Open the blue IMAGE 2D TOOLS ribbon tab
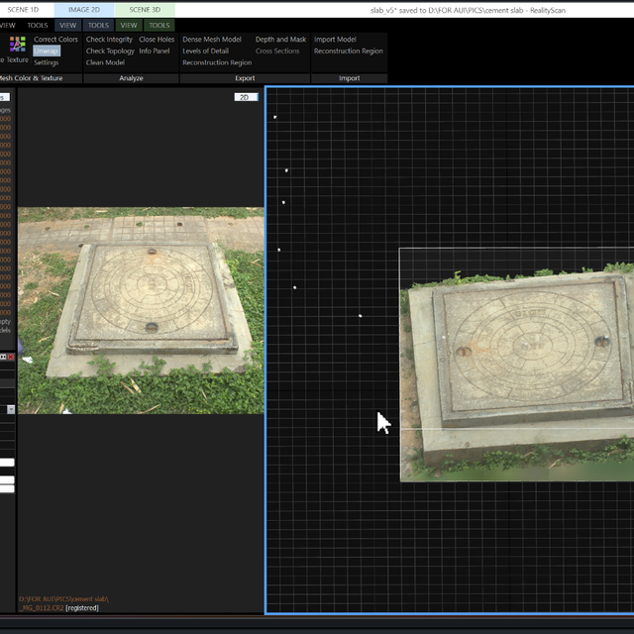The width and height of the screenshot is (634, 634). (99, 25)
